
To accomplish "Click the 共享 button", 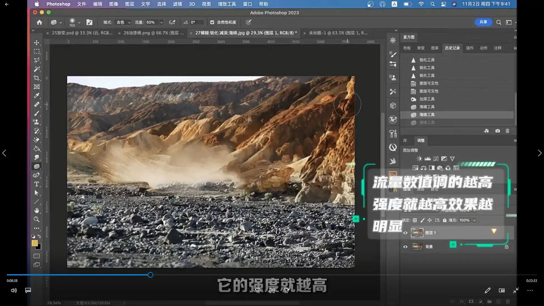I will (x=483, y=22).
